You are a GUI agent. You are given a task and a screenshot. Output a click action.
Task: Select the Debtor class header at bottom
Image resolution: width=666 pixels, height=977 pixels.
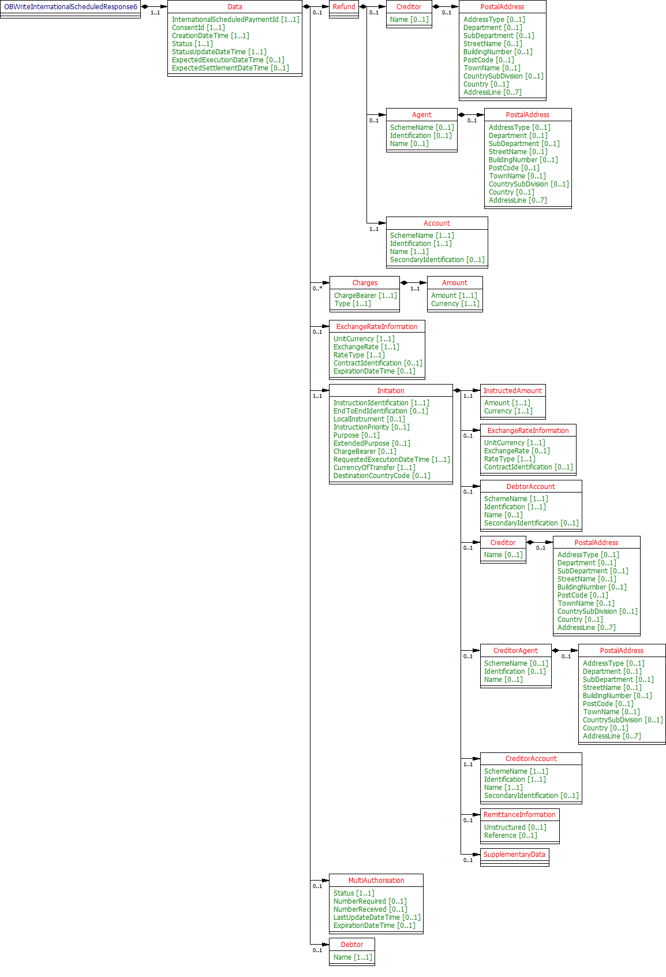(x=352, y=945)
